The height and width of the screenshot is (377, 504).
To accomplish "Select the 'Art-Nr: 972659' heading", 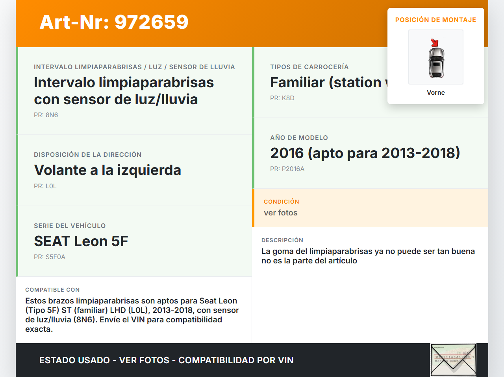I will pyautogui.click(x=114, y=22).
